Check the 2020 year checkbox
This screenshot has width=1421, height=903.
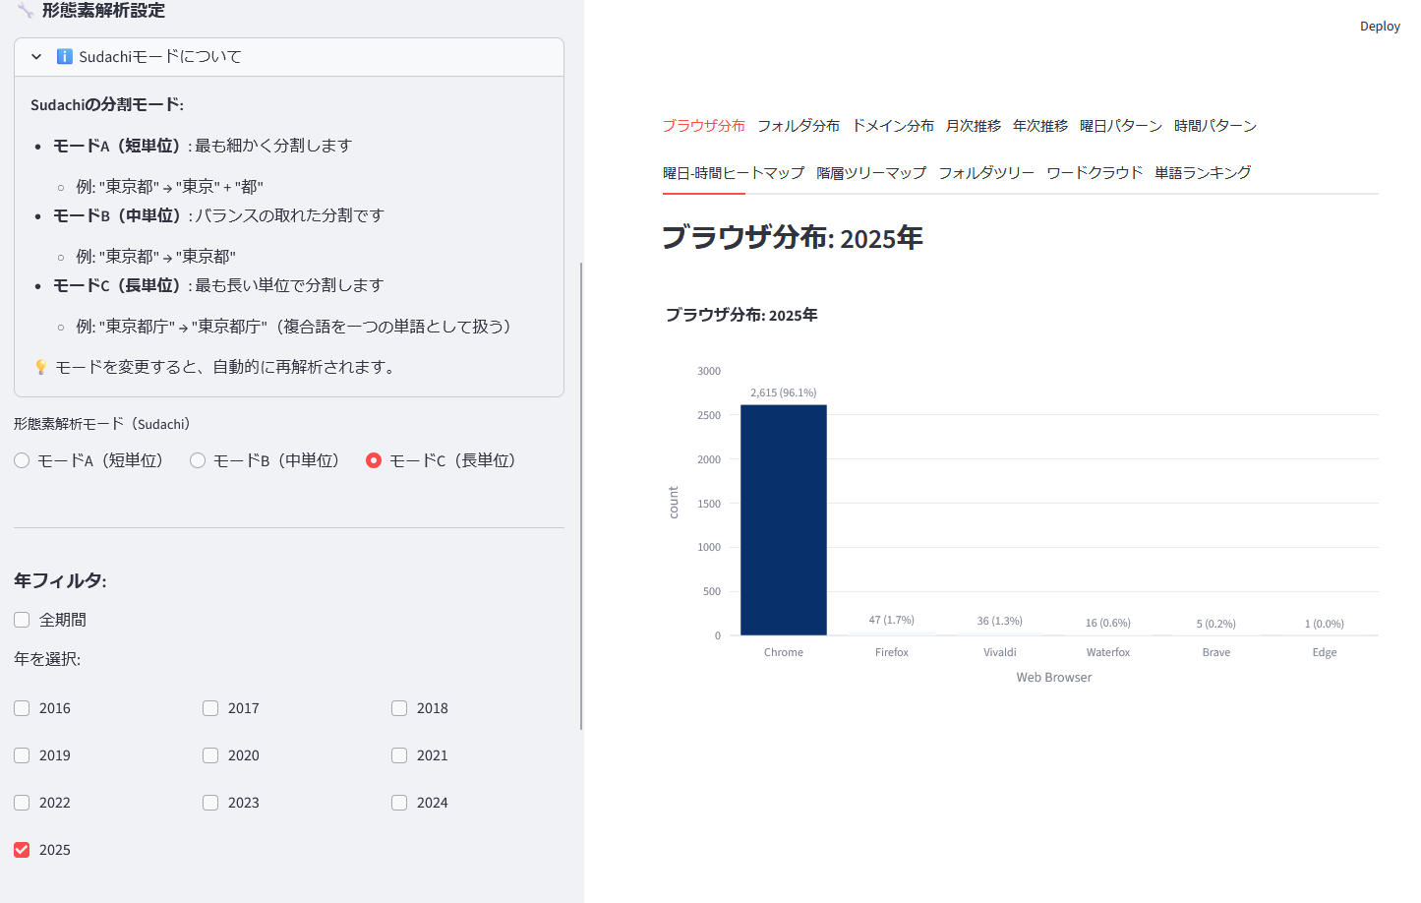pyautogui.click(x=209, y=754)
